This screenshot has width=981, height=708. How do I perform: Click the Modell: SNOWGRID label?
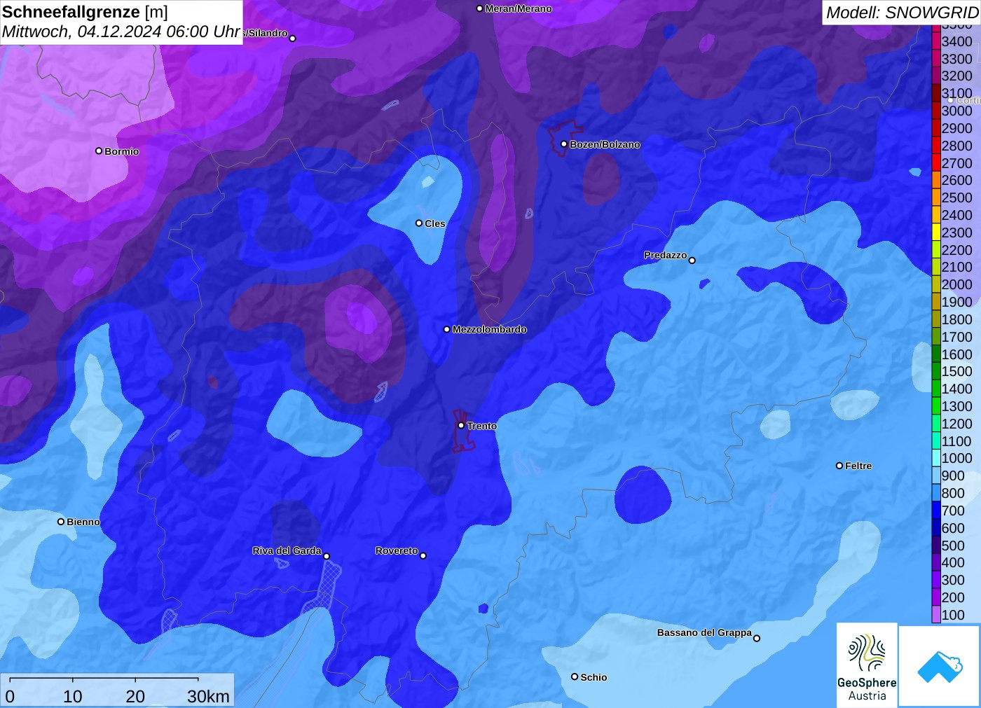[902, 13]
